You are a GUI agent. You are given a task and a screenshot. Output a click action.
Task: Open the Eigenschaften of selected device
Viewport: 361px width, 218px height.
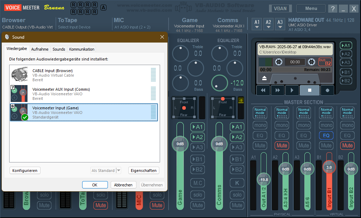144,171
